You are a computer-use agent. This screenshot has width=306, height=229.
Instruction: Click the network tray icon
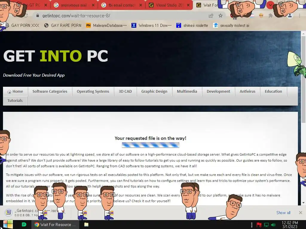pos(266,225)
